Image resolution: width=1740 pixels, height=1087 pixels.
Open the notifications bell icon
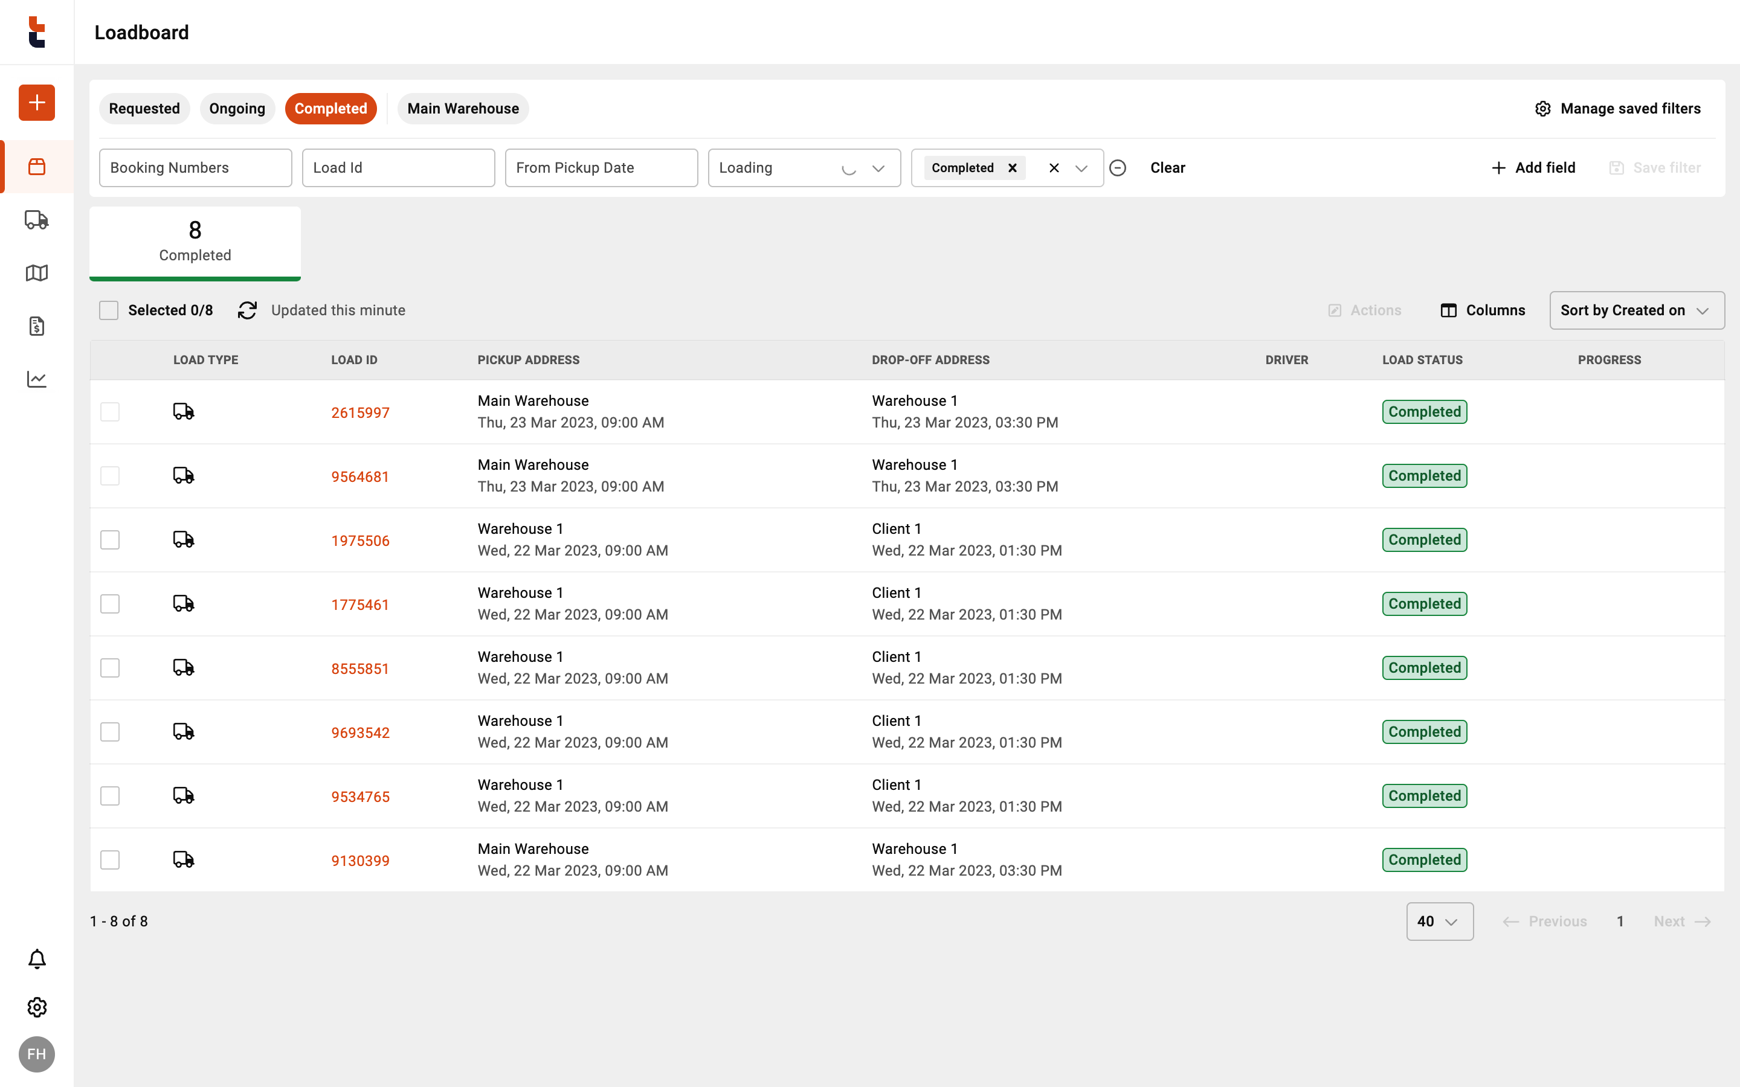click(x=37, y=959)
